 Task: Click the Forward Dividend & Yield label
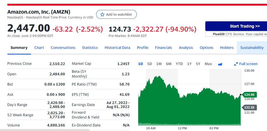tap(86, 115)
